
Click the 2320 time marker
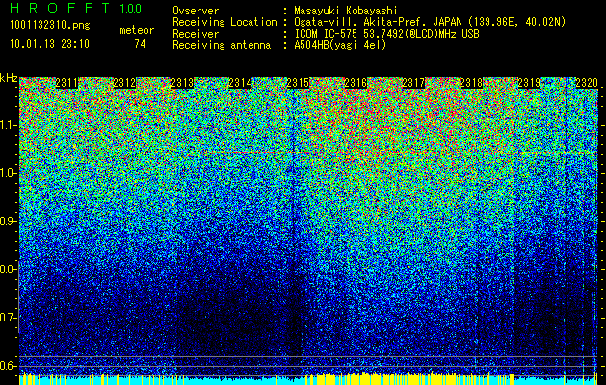pyautogui.click(x=587, y=83)
